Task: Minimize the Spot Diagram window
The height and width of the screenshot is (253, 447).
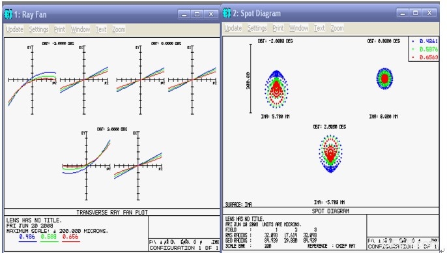Action: (x=403, y=13)
